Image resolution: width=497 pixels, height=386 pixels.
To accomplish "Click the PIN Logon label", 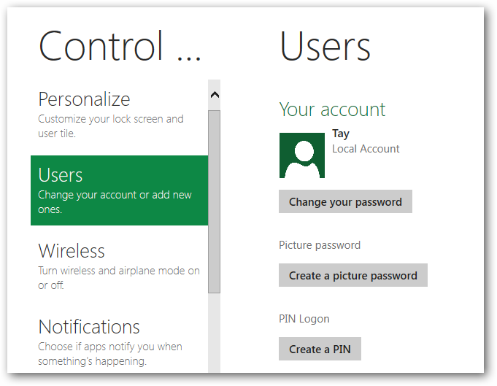I will 304,319.
